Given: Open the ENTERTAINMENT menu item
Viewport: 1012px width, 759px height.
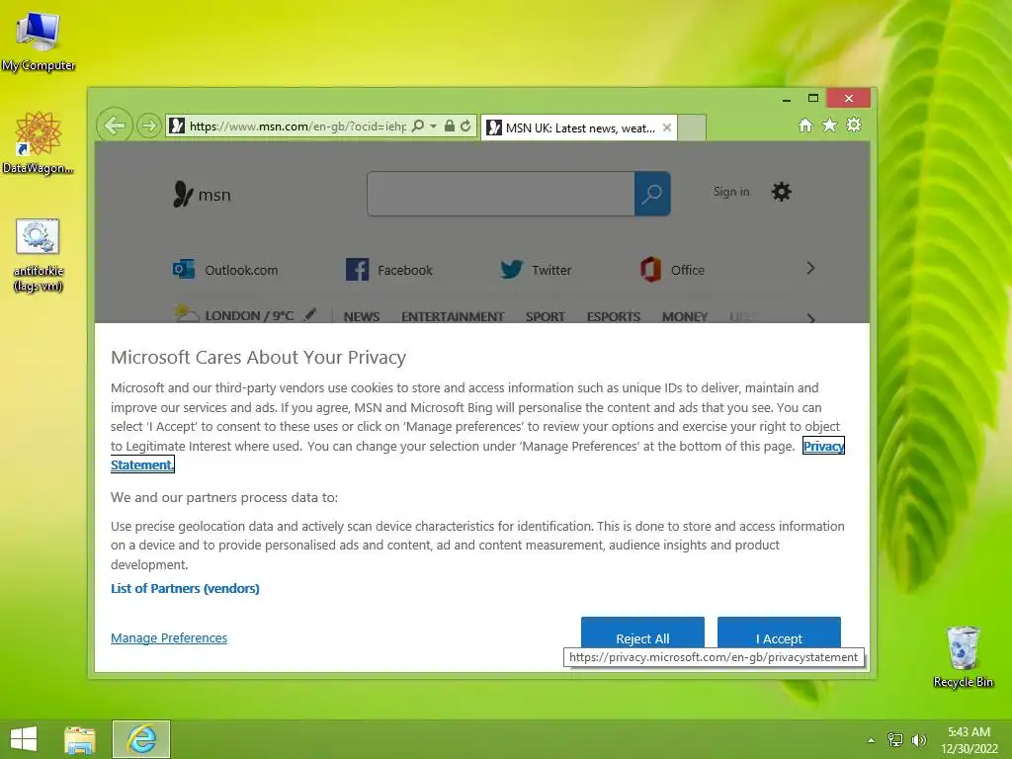Looking at the screenshot, I should (453, 316).
